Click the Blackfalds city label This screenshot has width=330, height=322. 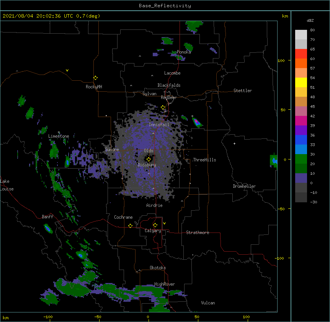point(169,85)
